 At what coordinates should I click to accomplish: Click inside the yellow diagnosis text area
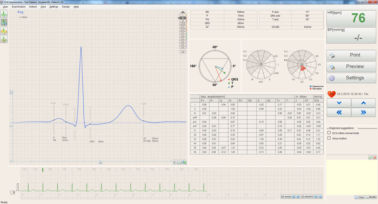pos(351,177)
